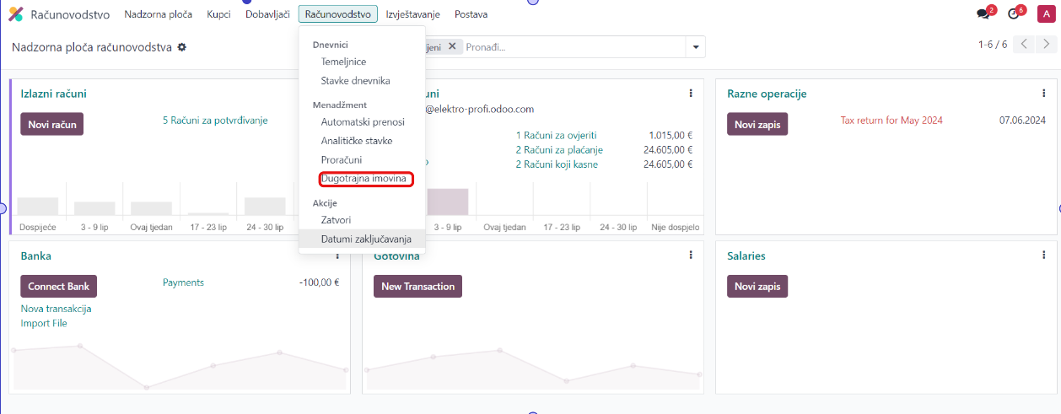Remove the active search filter tag

pos(452,47)
